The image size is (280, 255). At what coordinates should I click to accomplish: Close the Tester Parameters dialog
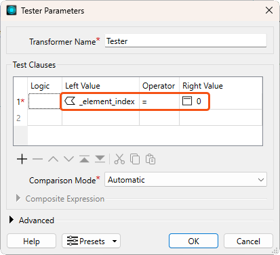[x=269, y=10]
